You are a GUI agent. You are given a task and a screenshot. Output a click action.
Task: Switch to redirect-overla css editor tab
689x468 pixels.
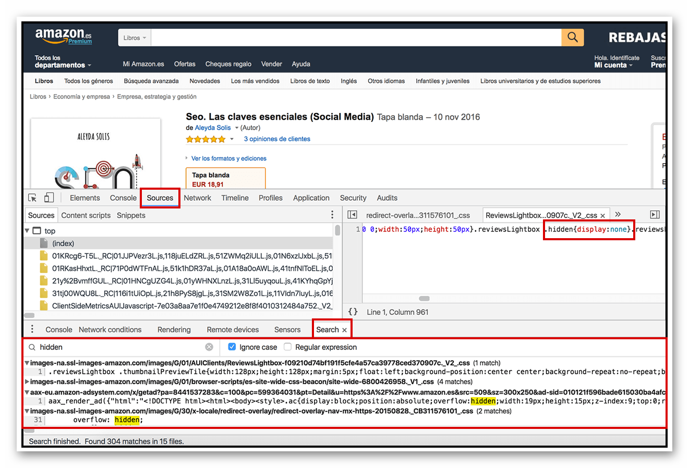[418, 215]
